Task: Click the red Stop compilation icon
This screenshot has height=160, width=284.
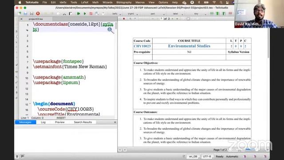Action: 91,14
